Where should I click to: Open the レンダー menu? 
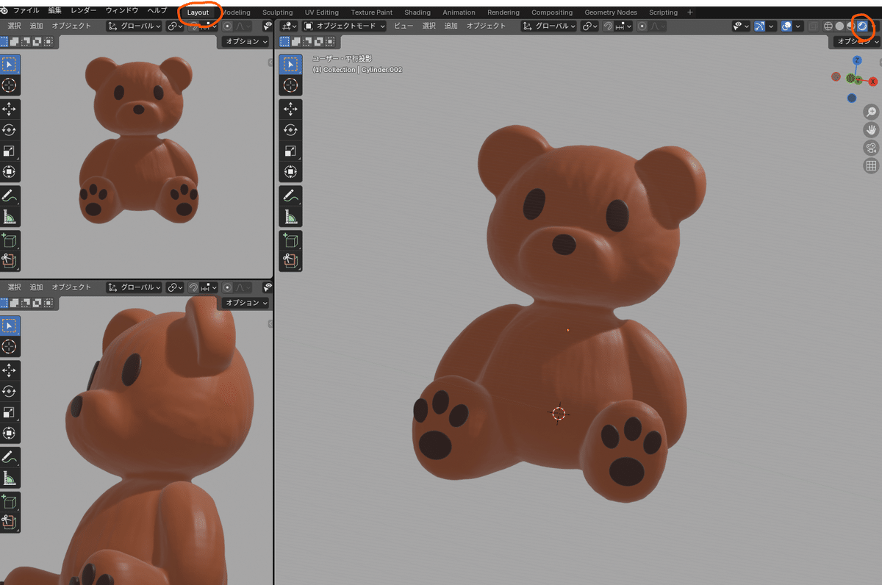(x=84, y=11)
